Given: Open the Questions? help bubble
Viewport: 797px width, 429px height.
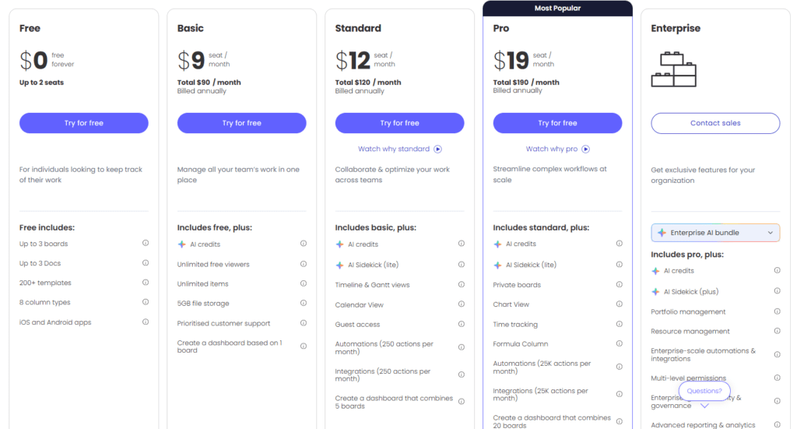Looking at the screenshot, I should (704, 391).
